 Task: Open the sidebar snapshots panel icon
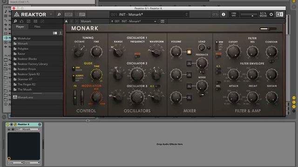pyautogui.click(x=28, y=21)
